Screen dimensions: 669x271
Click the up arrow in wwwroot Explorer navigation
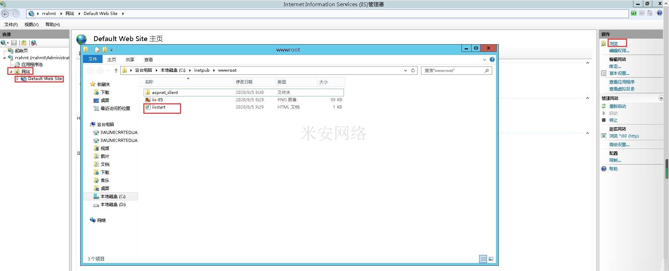tap(116, 71)
